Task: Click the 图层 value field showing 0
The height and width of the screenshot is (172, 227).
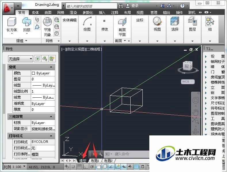Action: point(43,79)
